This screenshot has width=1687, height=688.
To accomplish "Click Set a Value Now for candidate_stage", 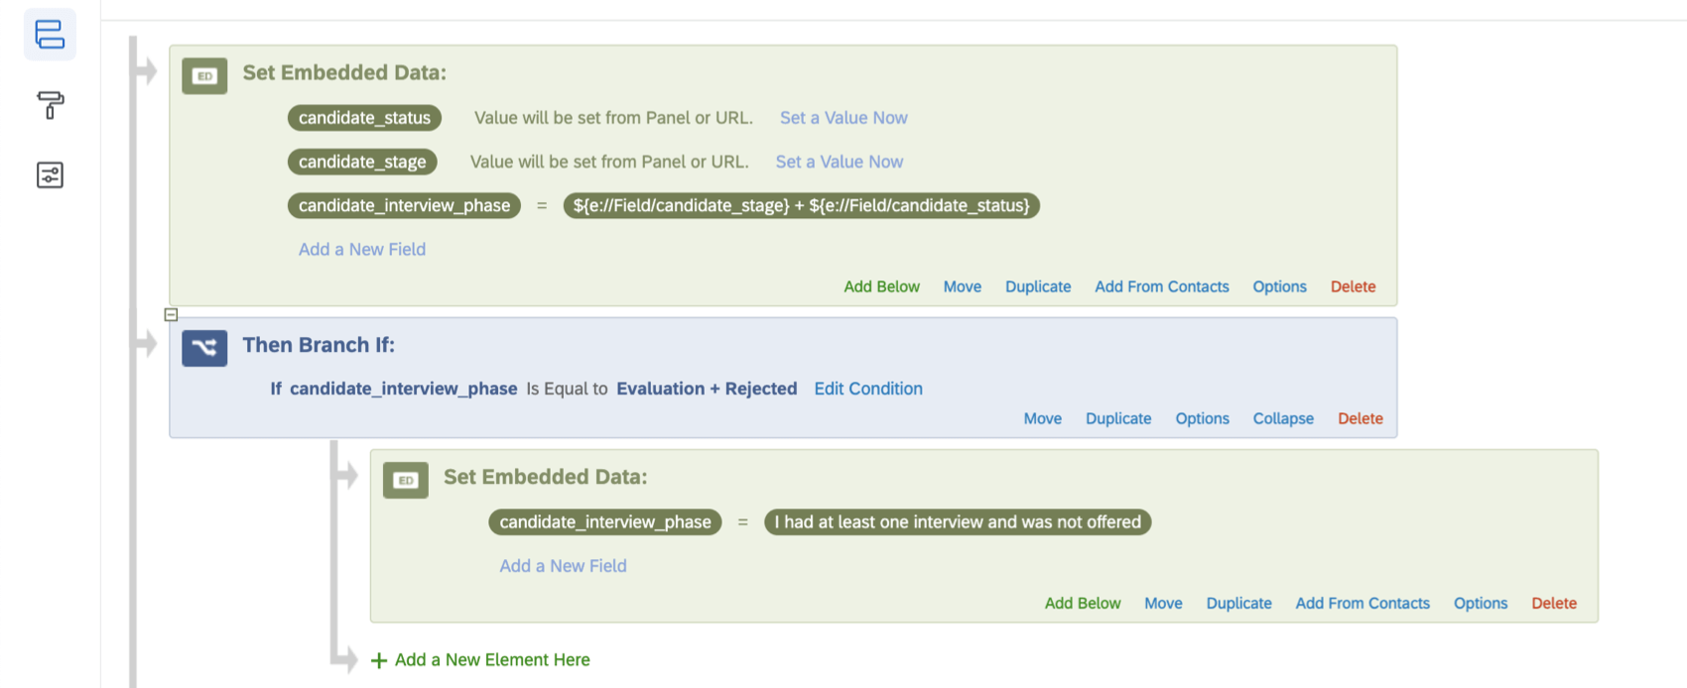I will [x=840, y=162].
